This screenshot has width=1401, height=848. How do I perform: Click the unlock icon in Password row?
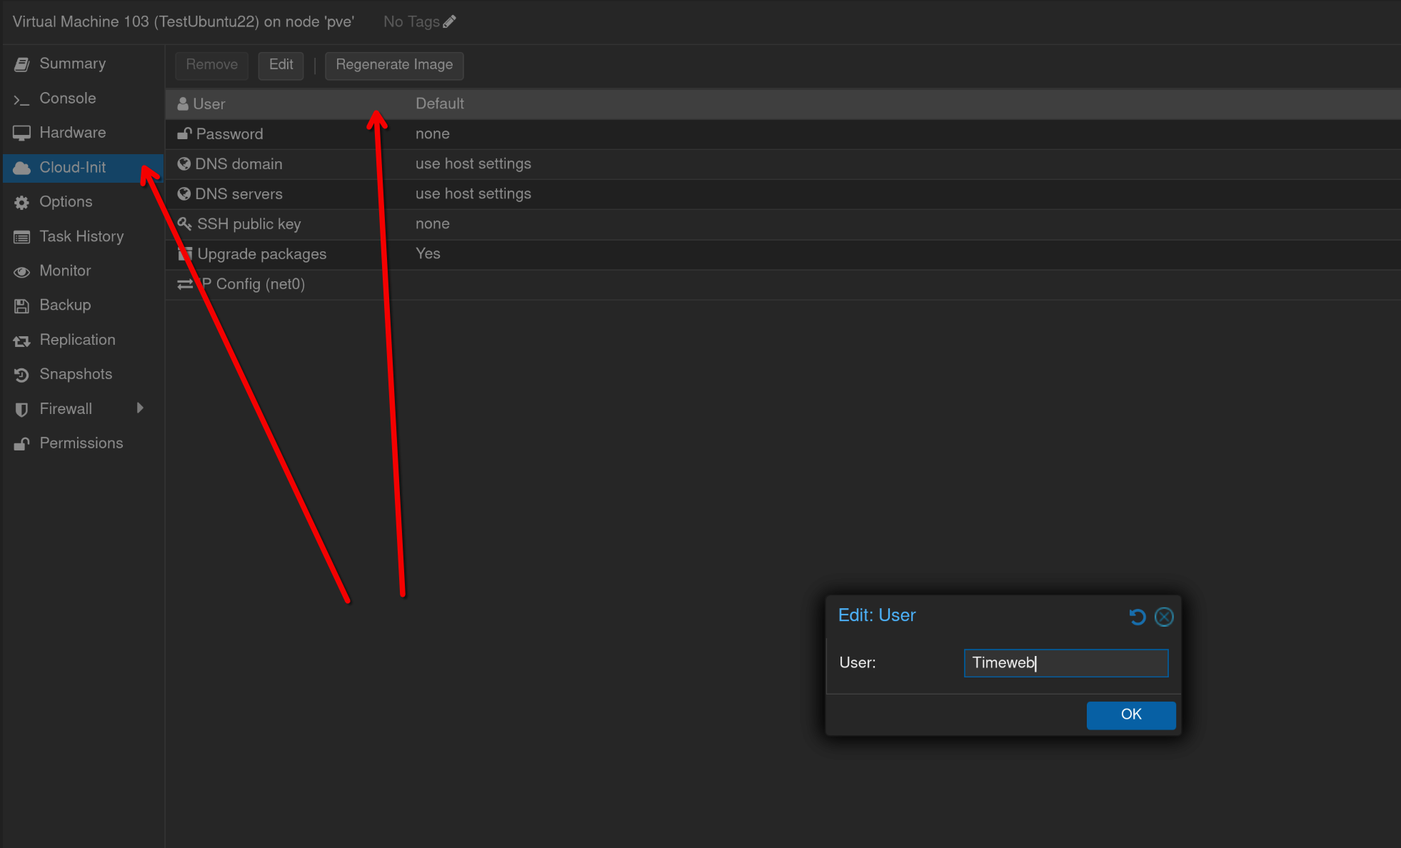(184, 133)
